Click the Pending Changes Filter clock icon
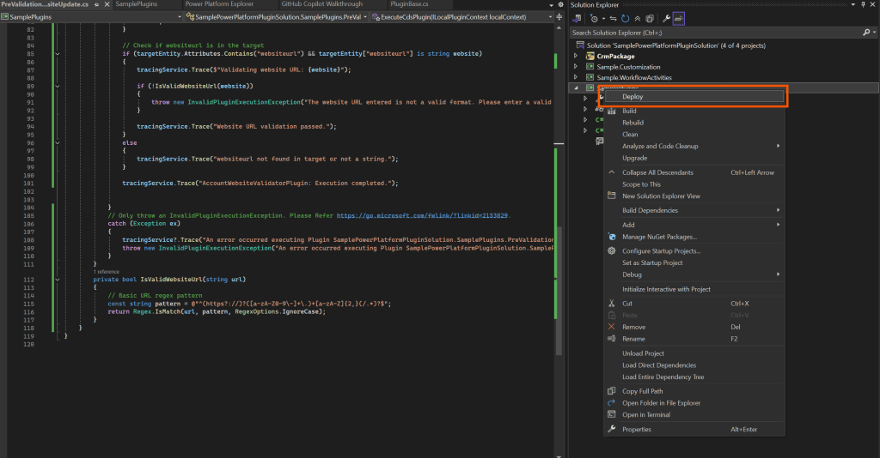 [594, 18]
